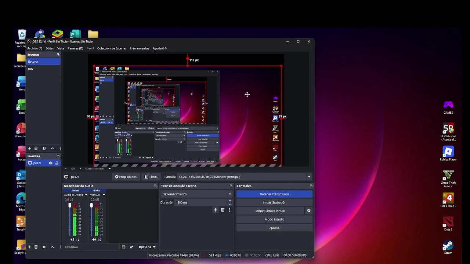Open source properties gear in Fuentes toolbar
The height and width of the screenshot is (264, 470).
click(44, 247)
